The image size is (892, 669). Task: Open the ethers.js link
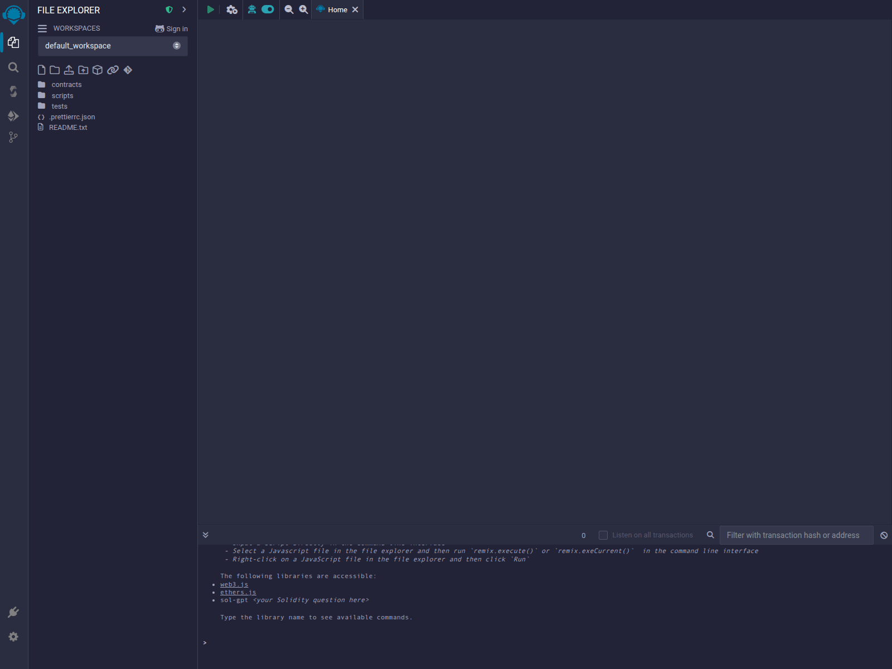click(238, 592)
